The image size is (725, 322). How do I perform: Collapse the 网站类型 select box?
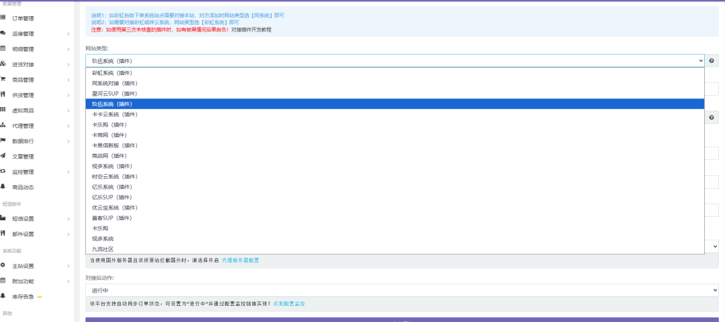click(x=395, y=61)
